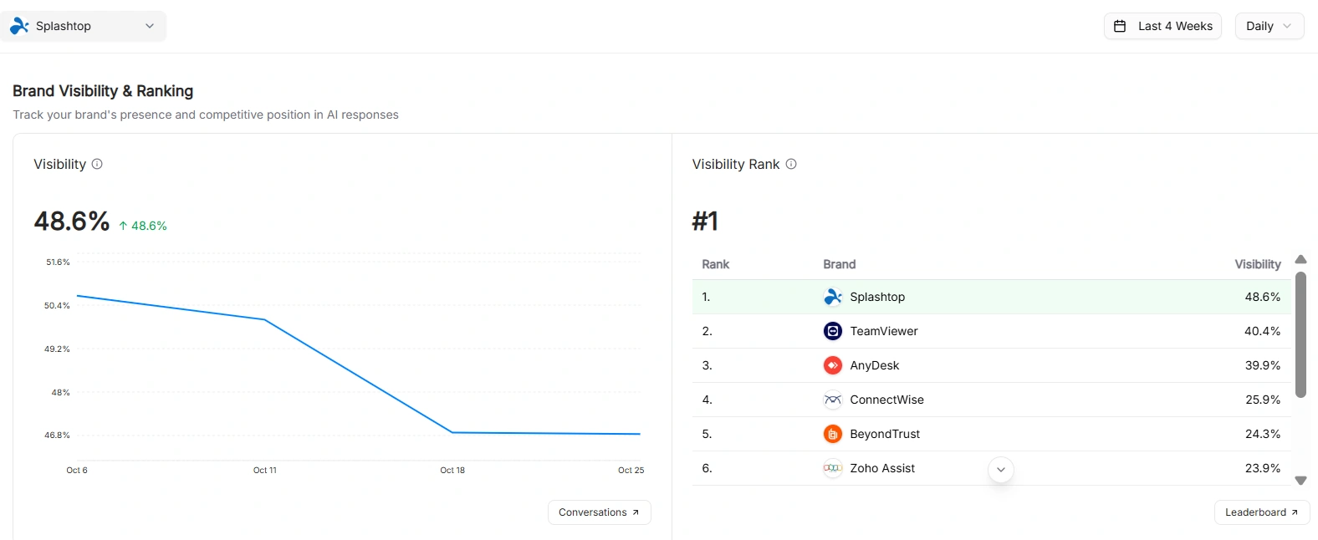
Task: Click the arrow icon on Conversations button
Action: tap(636, 512)
